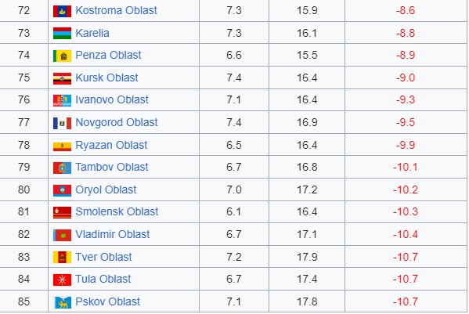Open the Karelia link
The image size is (469, 314).
point(92,33)
